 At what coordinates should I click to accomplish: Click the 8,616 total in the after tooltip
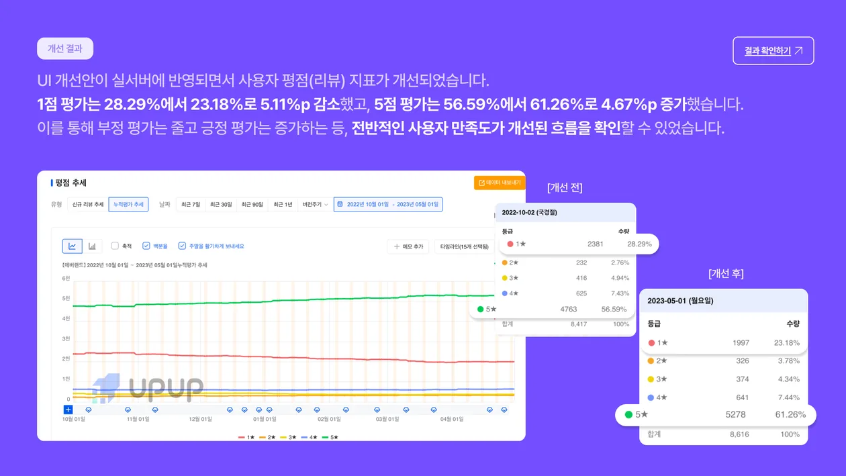click(x=741, y=434)
